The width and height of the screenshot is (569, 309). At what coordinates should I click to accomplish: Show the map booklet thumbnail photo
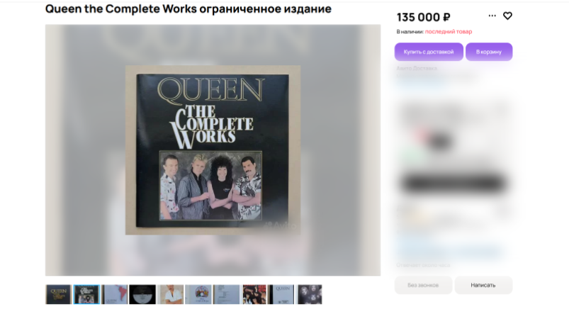[x=115, y=294]
